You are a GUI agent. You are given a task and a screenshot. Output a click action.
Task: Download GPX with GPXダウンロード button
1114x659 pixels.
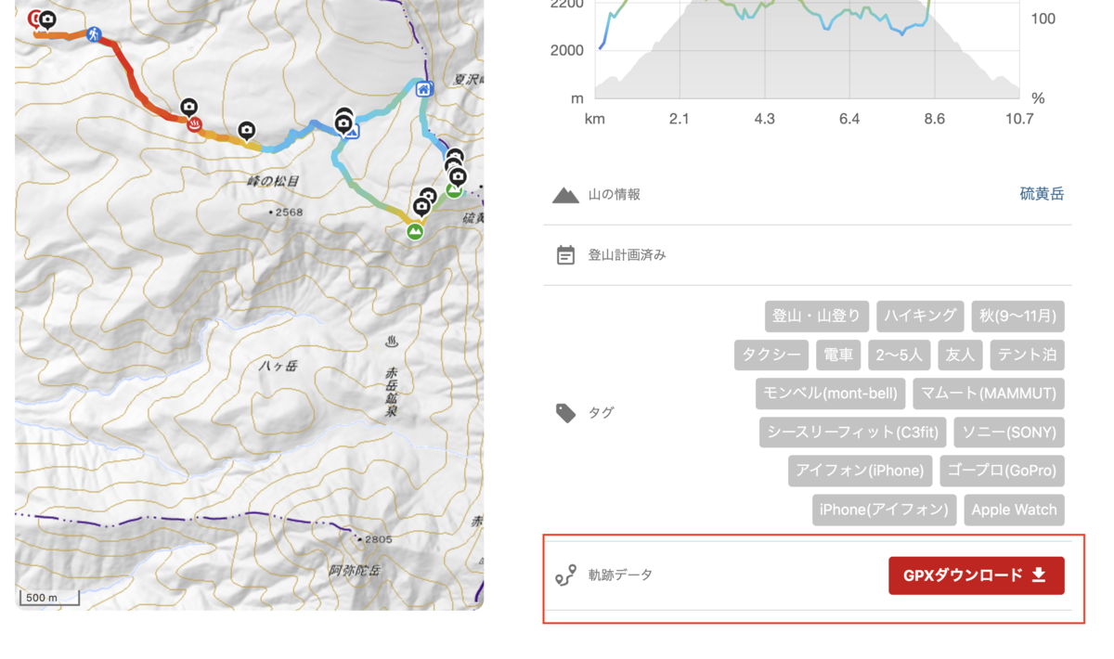coord(977,575)
